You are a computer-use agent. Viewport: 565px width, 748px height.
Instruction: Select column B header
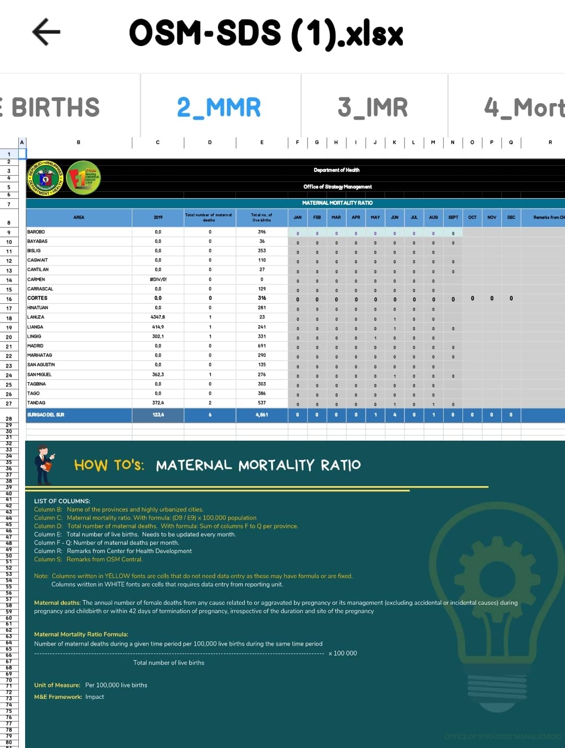point(78,142)
